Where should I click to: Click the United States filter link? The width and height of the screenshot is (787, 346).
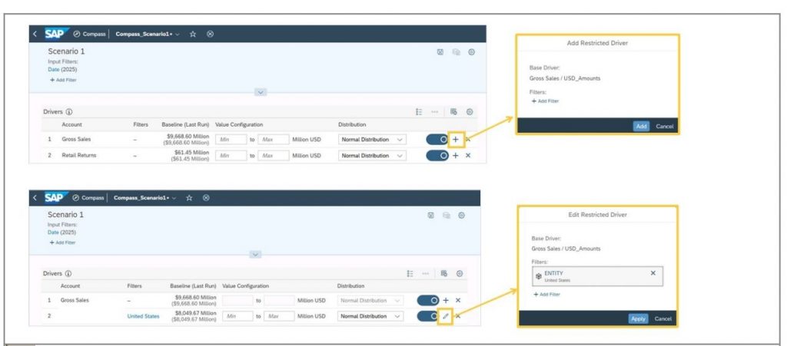pos(143,316)
